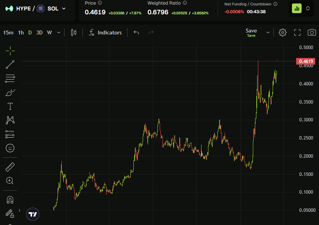The image size is (319, 225).
Task: Click the +3.8582% ratio change text
Action: click(200, 13)
